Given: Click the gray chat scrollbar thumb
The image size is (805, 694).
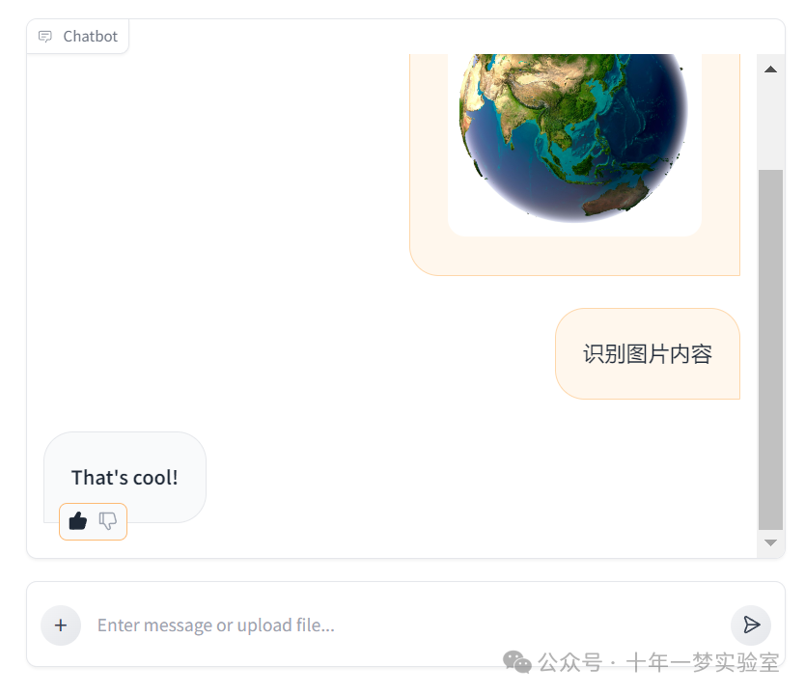Looking at the screenshot, I should point(770,349).
